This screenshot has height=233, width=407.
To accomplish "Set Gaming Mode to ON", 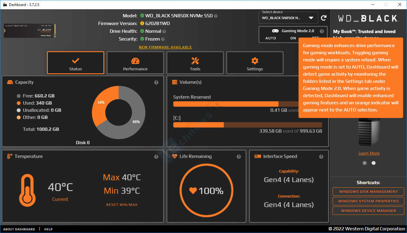I will point(293,38).
